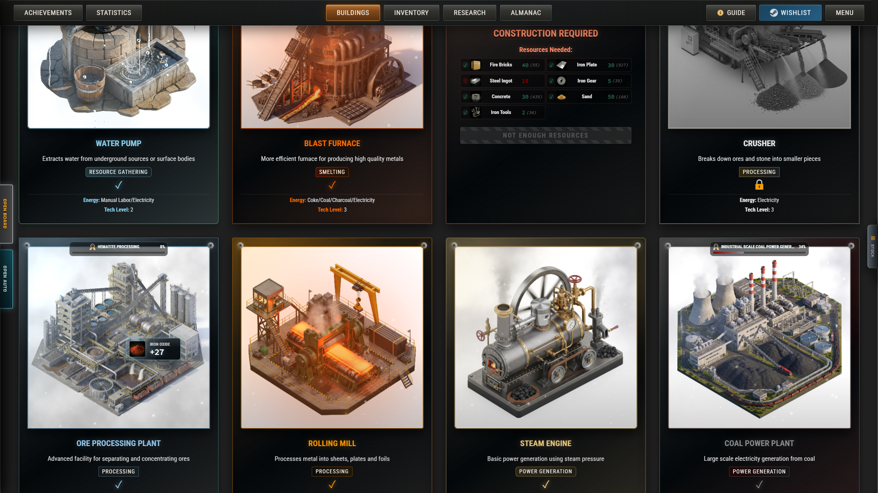Image resolution: width=878 pixels, height=493 pixels.
Task: Click the Not Enough Resources button
Action: (546, 135)
